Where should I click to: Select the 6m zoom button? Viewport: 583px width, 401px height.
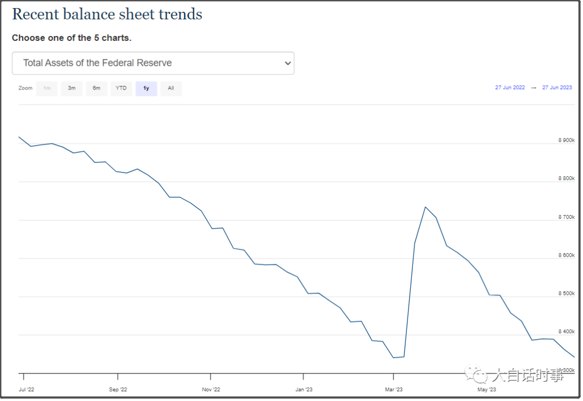[96, 88]
